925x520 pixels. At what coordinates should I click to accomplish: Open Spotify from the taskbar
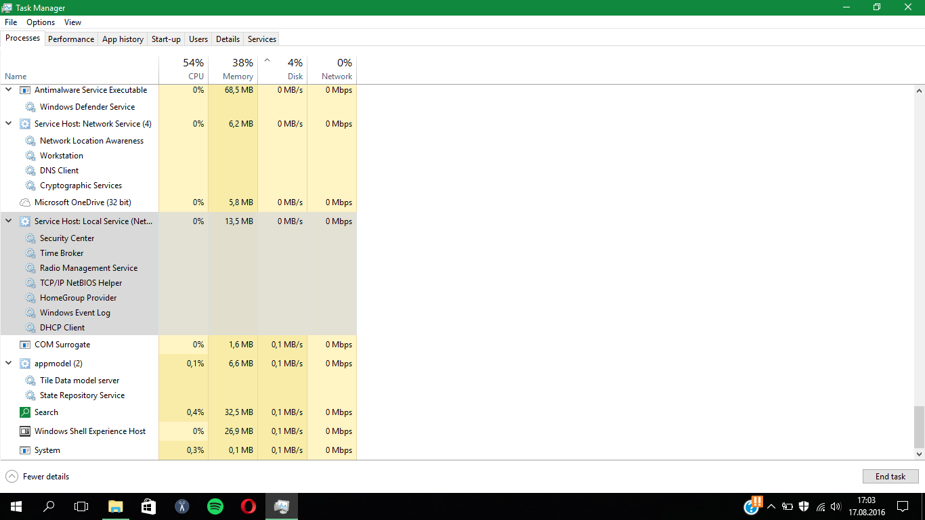point(215,506)
